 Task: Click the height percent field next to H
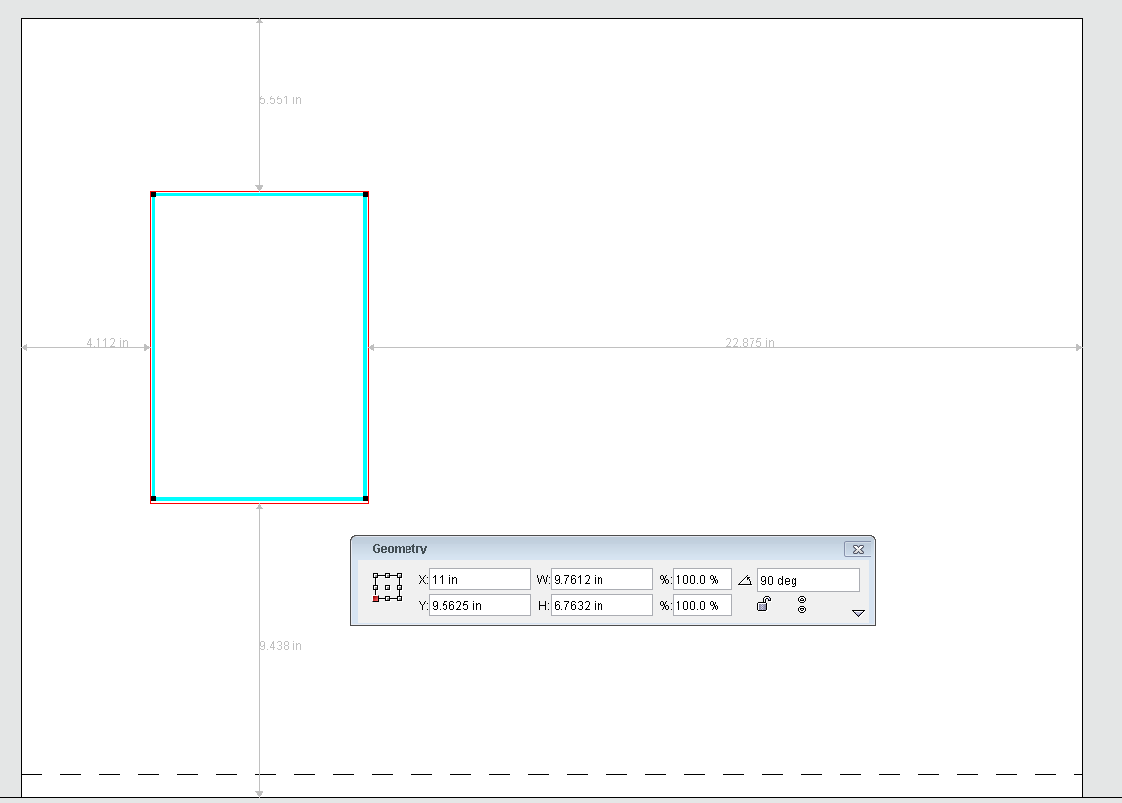click(x=702, y=605)
